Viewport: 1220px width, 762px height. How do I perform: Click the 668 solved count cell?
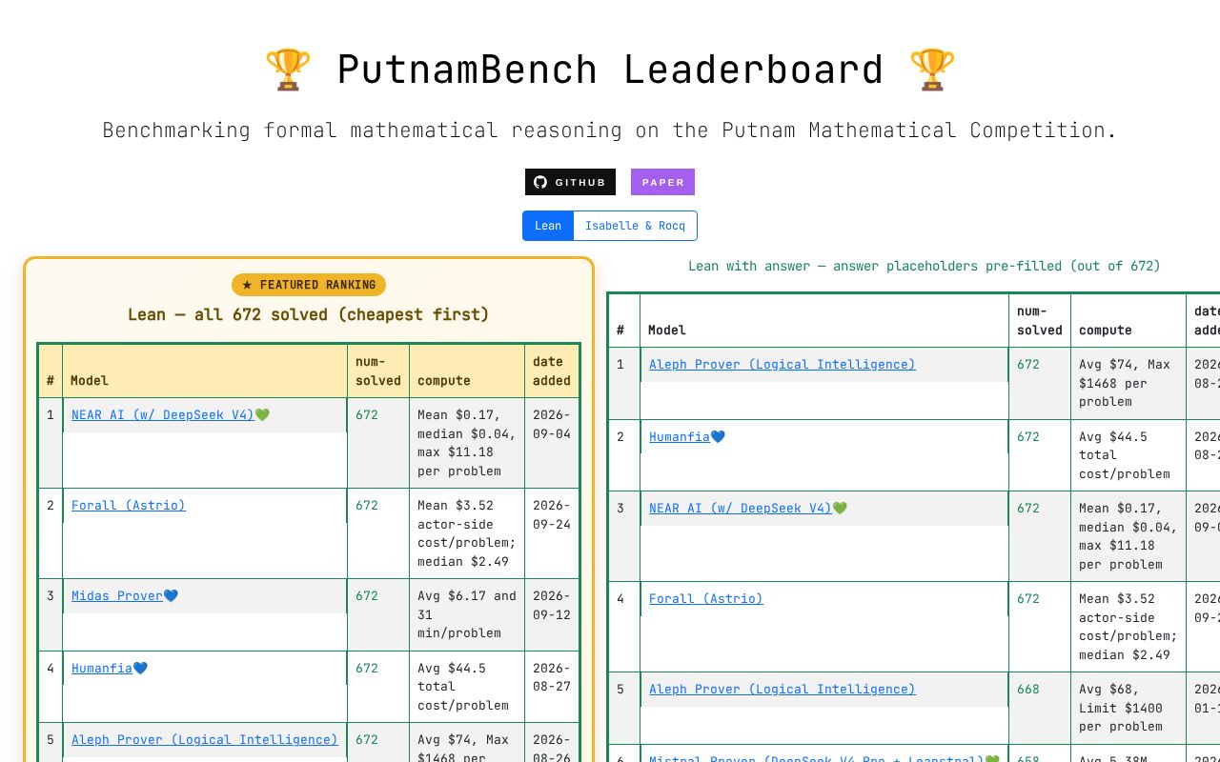tap(1040, 708)
